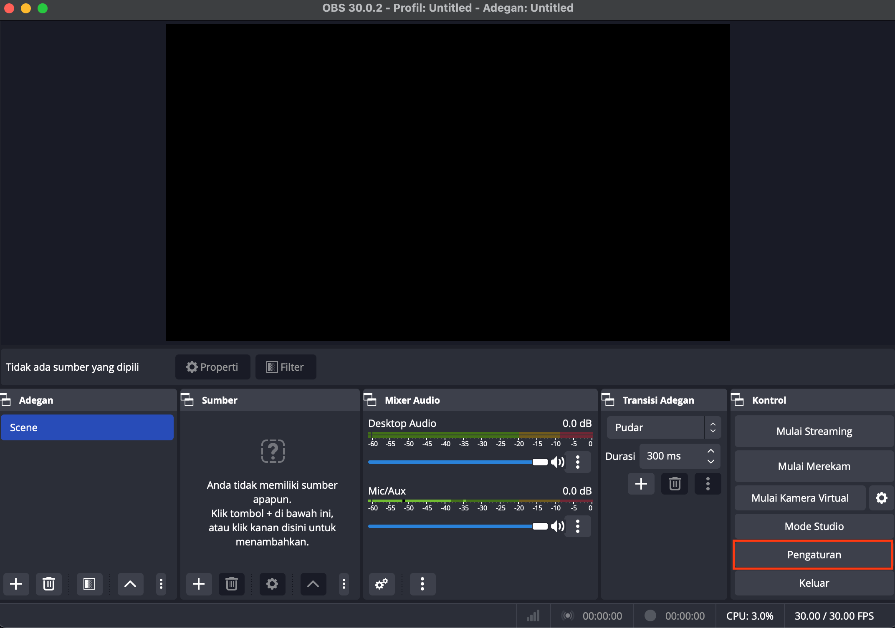Open scene filters icon in Adegan panel
Image resolution: width=895 pixels, height=628 pixels.
[89, 584]
